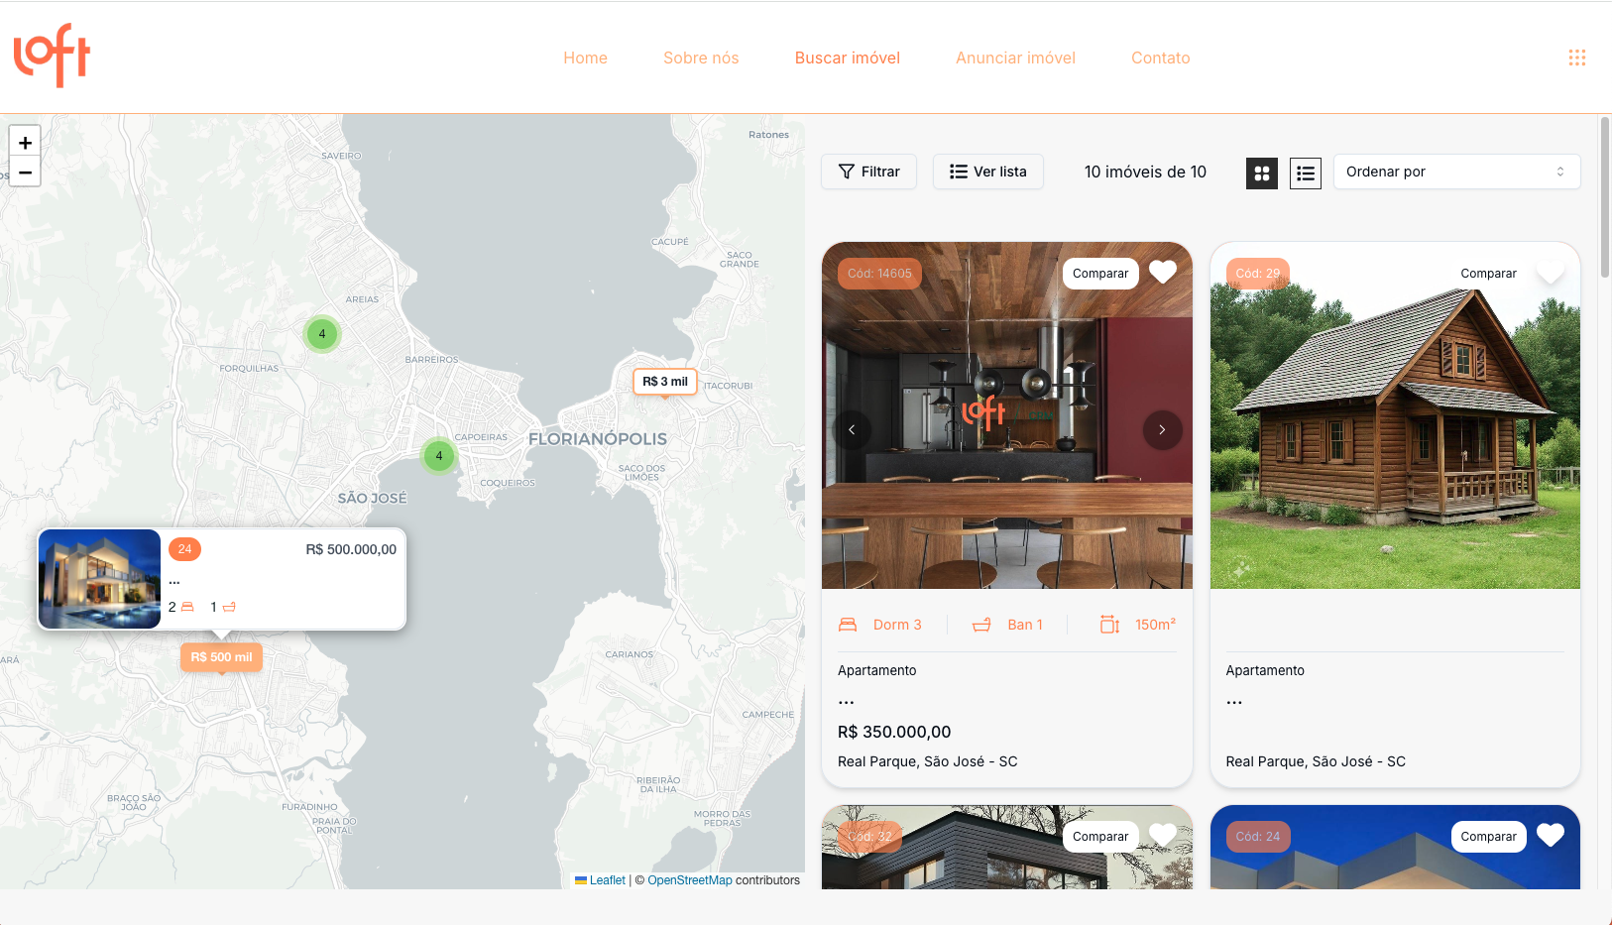Show previous photo of property 14605
The width and height of the screenshot is (1612, 925).
(x=852, y=430)
